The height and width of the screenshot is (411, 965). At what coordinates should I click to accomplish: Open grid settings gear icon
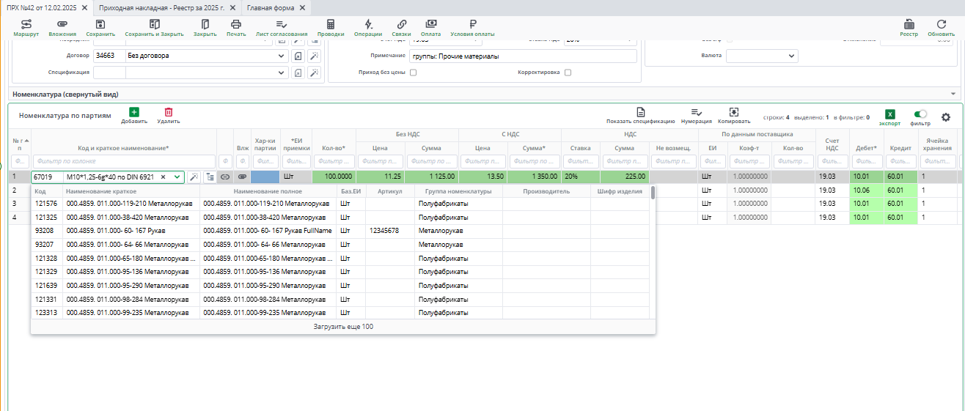coord(945,116)
